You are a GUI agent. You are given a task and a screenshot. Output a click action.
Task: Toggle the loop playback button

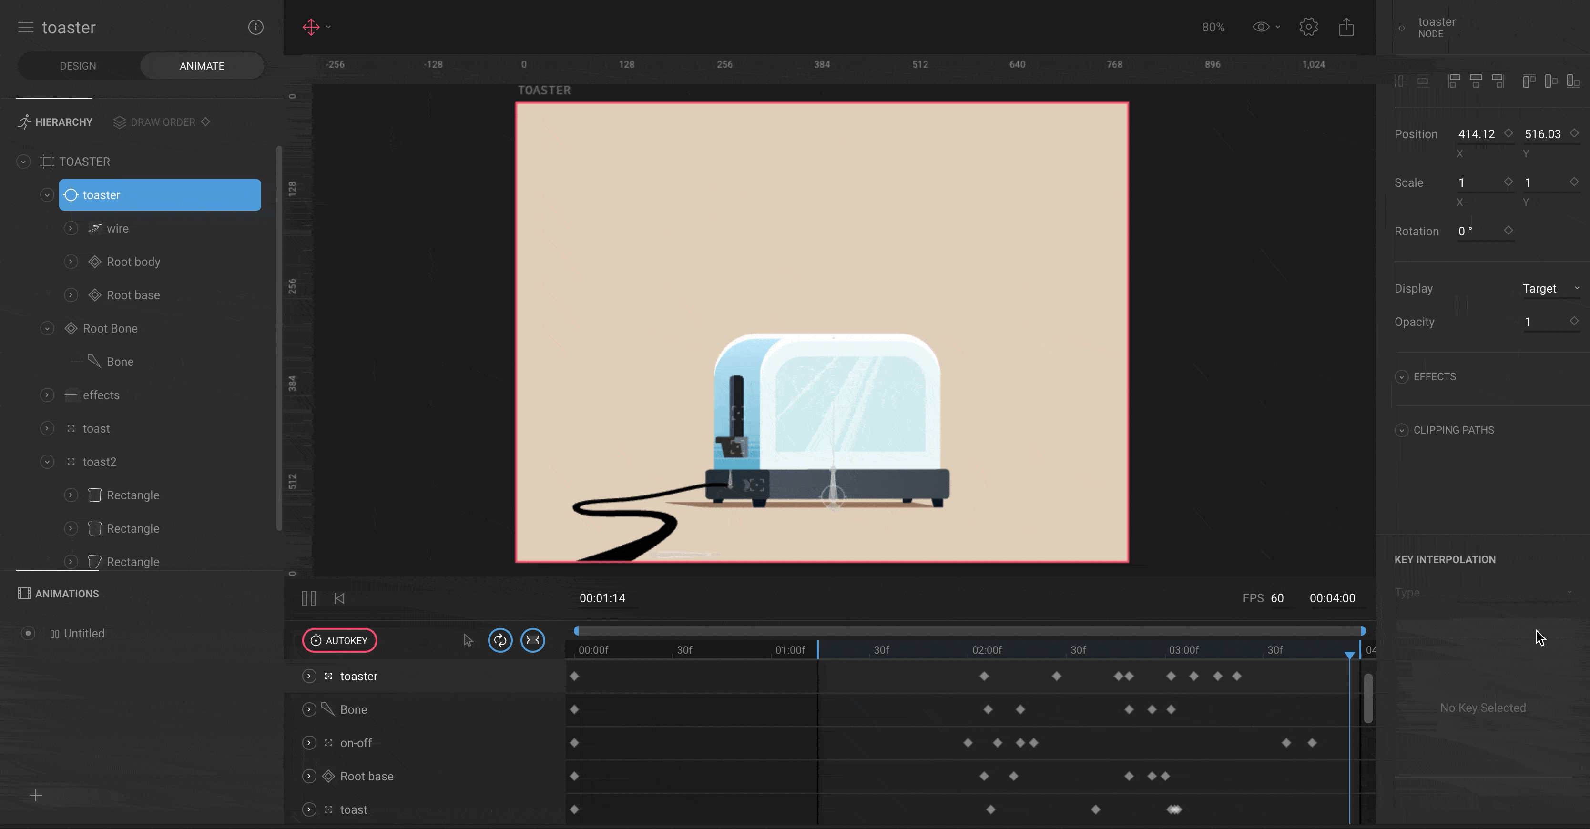point(500,640)
